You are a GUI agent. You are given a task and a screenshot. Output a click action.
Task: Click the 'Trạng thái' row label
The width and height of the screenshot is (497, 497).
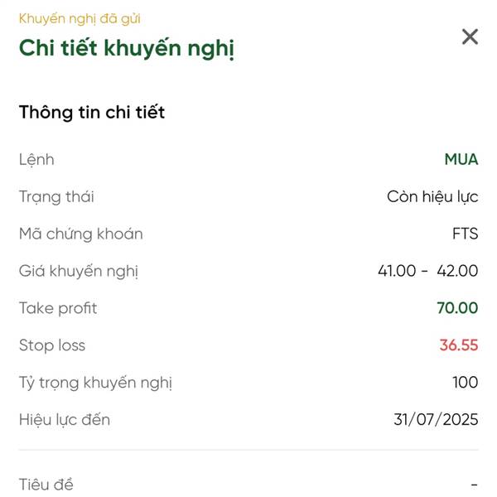click(56, 197)
